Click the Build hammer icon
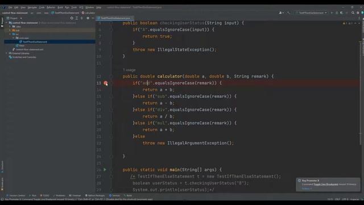This screenshot has width=364, height=205. [288, 13]
